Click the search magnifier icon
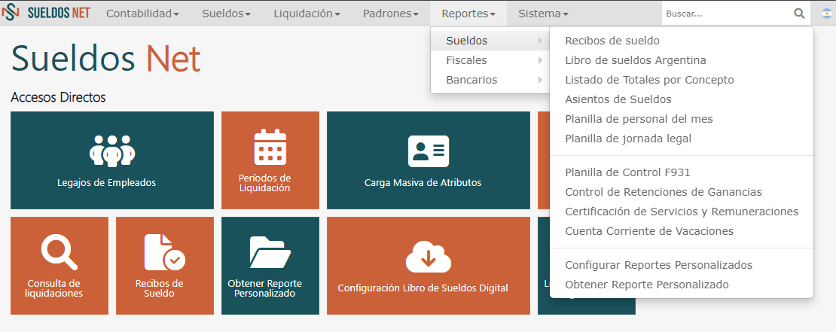 tap(799, 14)
